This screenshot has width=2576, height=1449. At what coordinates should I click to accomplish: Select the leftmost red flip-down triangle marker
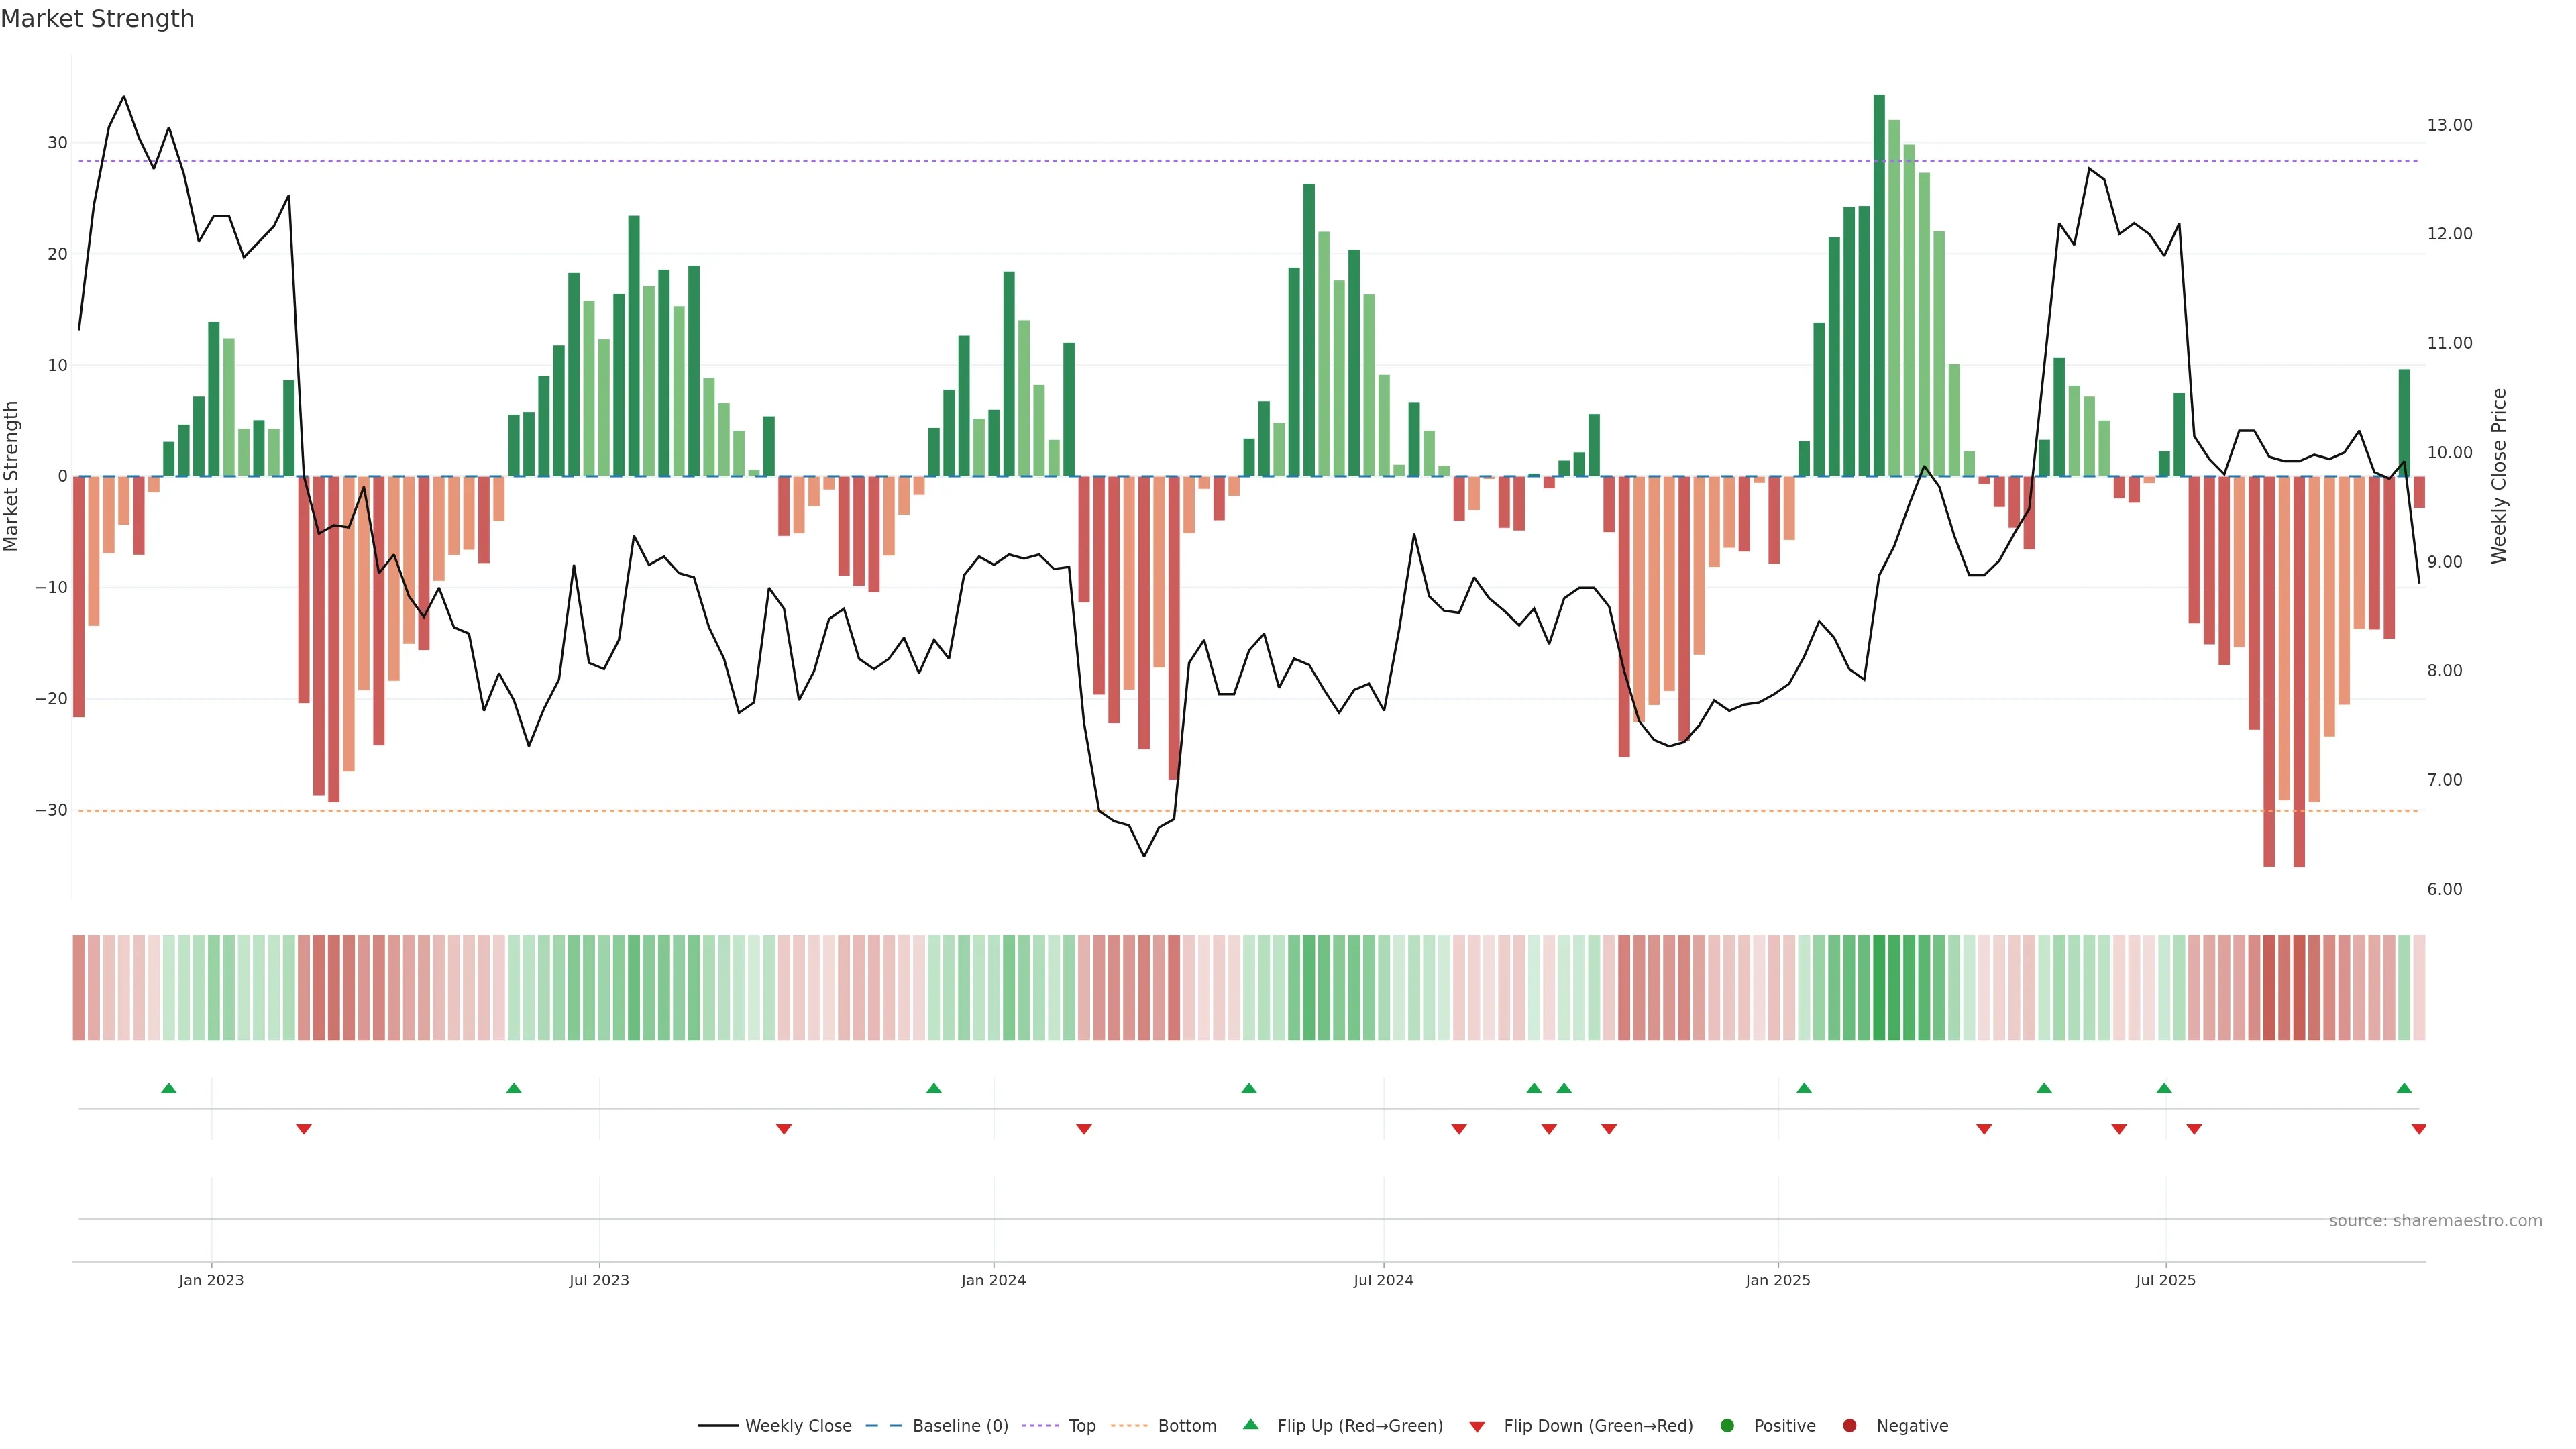pyautogui.click(x=304, y=1129)
